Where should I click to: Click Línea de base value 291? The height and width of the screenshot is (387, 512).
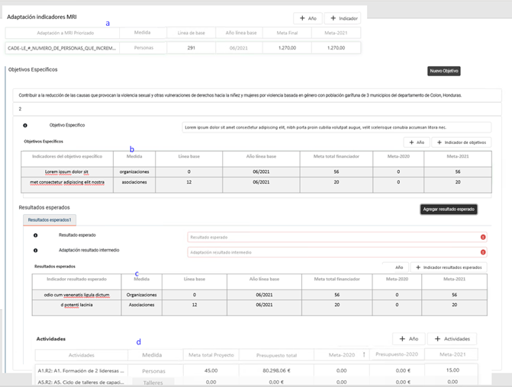tap(191, 48)
